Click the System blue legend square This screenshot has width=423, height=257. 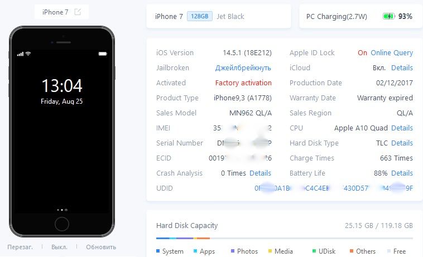[158, 251]
